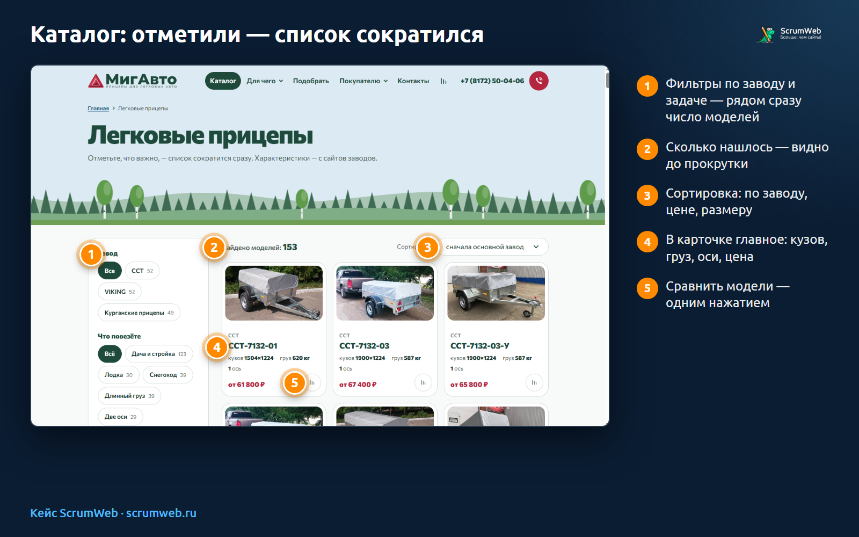
Task: Filter by Дача и стройка
Action: (x=159, y=354)
